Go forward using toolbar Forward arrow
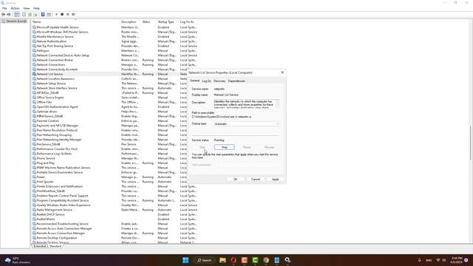 click(9, 15)
